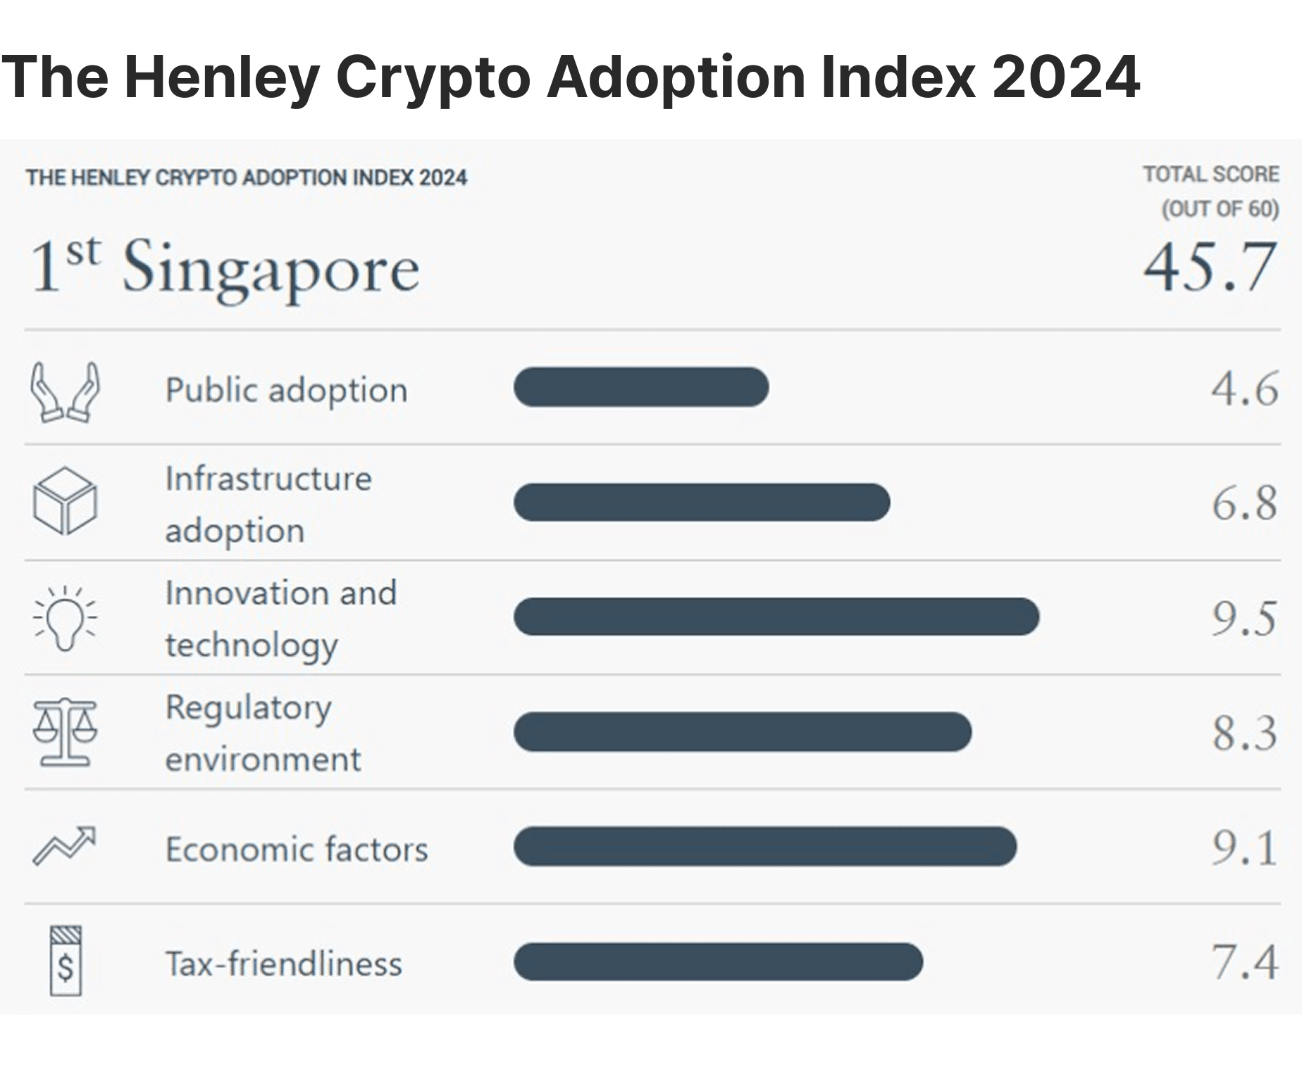Viewport: 1302px width, 1070px height.
Task: Click the Tax-friendliness label text
Action: tap(283, 964)
